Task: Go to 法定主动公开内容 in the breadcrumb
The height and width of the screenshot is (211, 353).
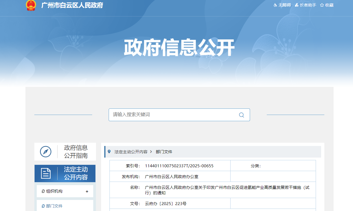Action: (131, 152)
